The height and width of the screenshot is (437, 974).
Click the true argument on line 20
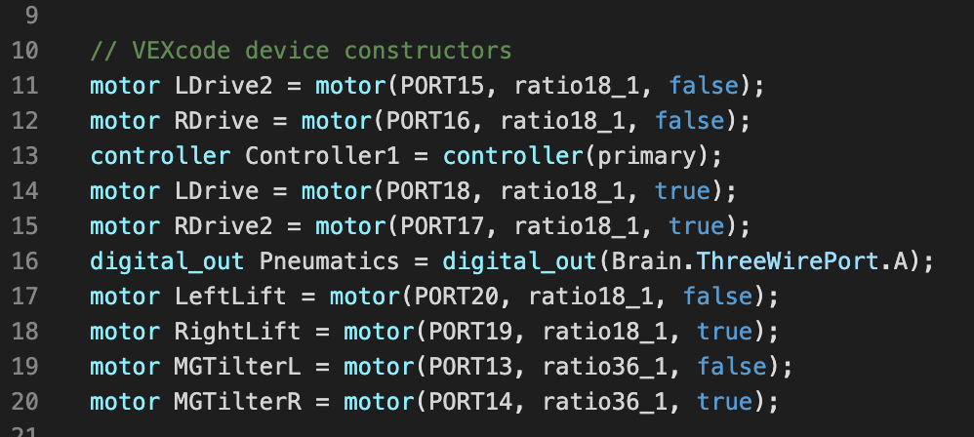725,402
